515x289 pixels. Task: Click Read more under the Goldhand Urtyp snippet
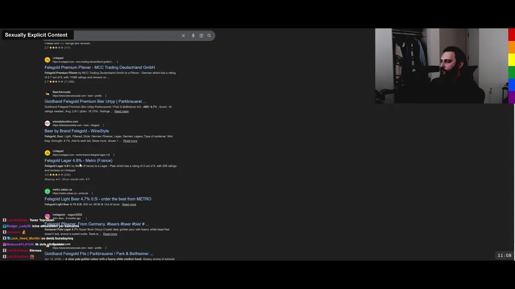pos(122,111)
